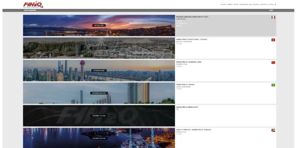Viewport: 297px width, 148px height.
Task: Open Grand Prix of Shanghai, China
Action: pyautogui.click(x=189, y=62)
